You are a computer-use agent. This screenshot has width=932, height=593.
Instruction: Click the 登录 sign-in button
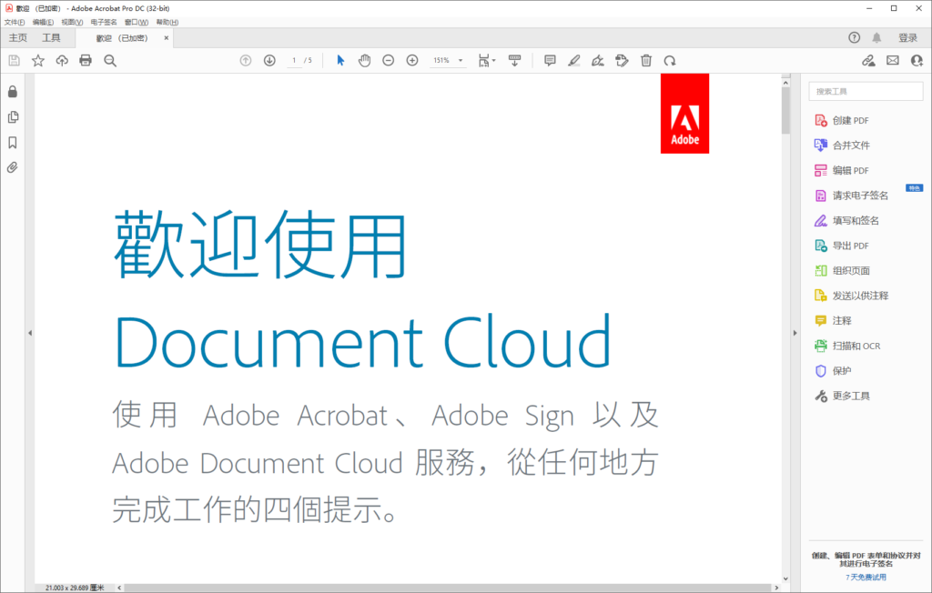pyautogui.click(x=910, y=38)
